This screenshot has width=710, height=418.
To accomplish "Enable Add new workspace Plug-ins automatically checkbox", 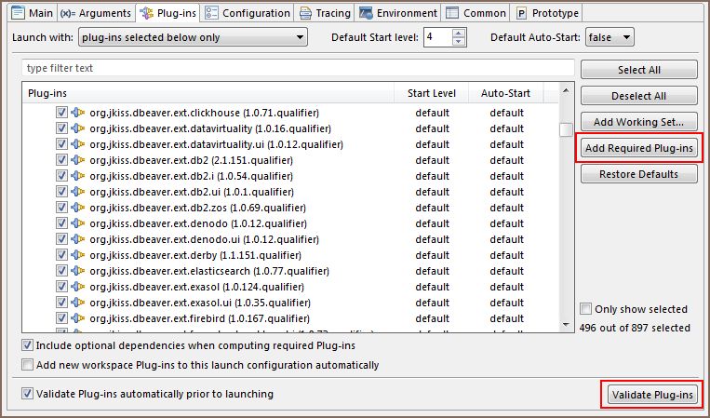I will click(27, 365).
